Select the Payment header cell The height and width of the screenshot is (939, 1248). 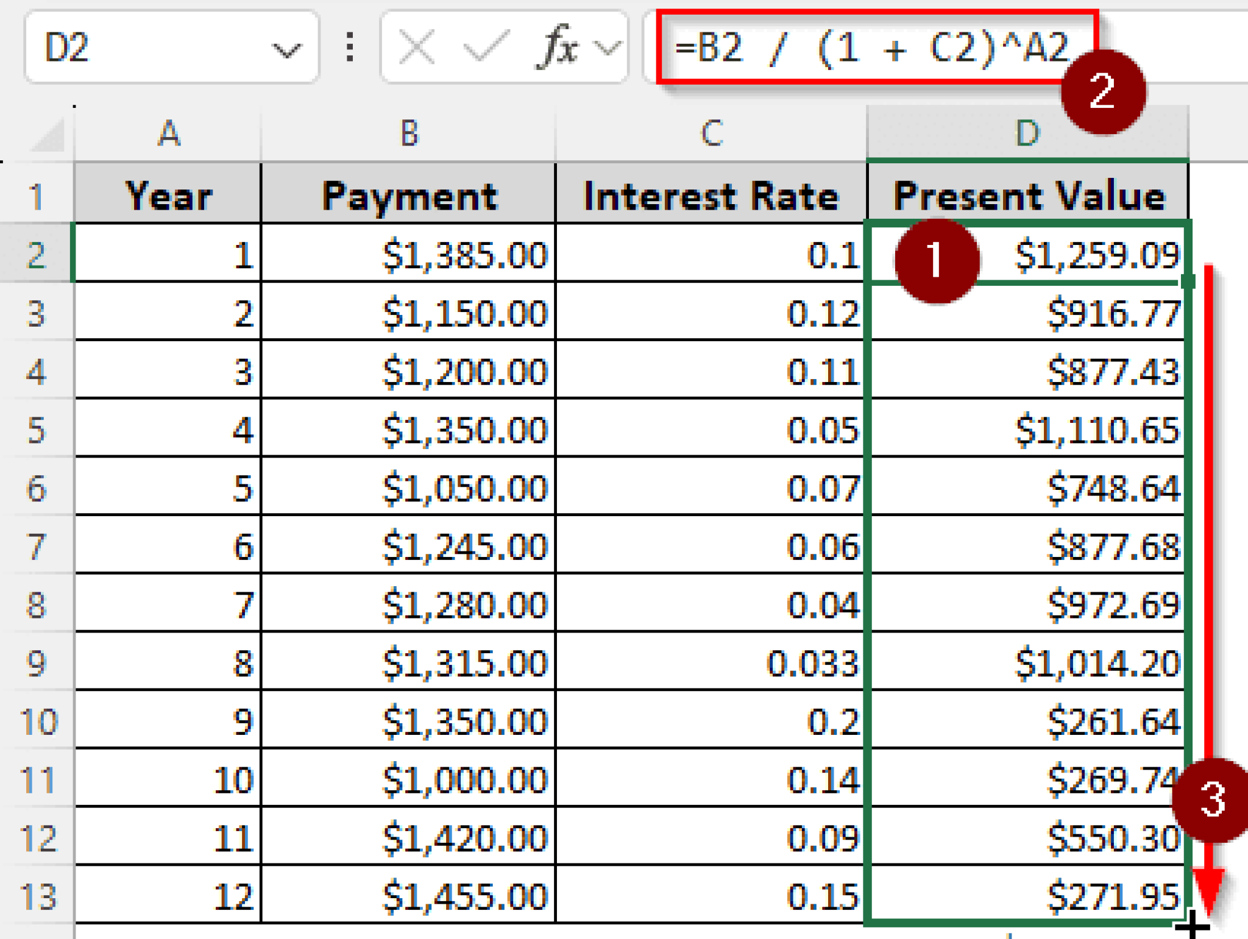click(x=408, y=195)
